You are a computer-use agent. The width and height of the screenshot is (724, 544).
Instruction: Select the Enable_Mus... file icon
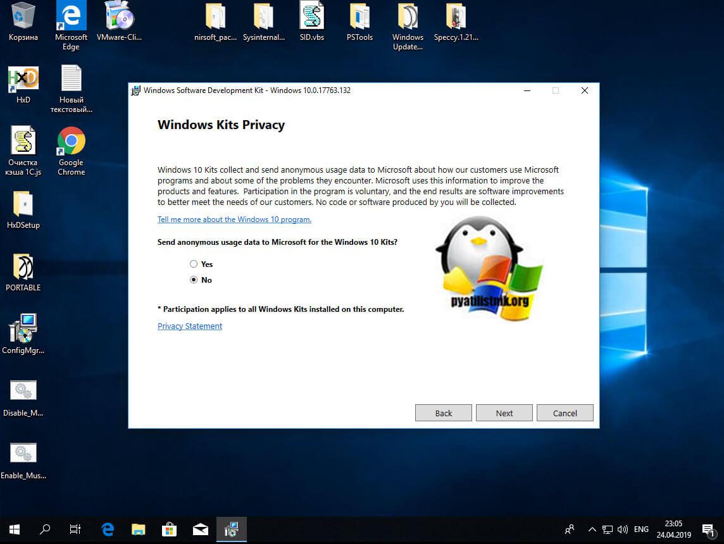(x=23, y=461)
